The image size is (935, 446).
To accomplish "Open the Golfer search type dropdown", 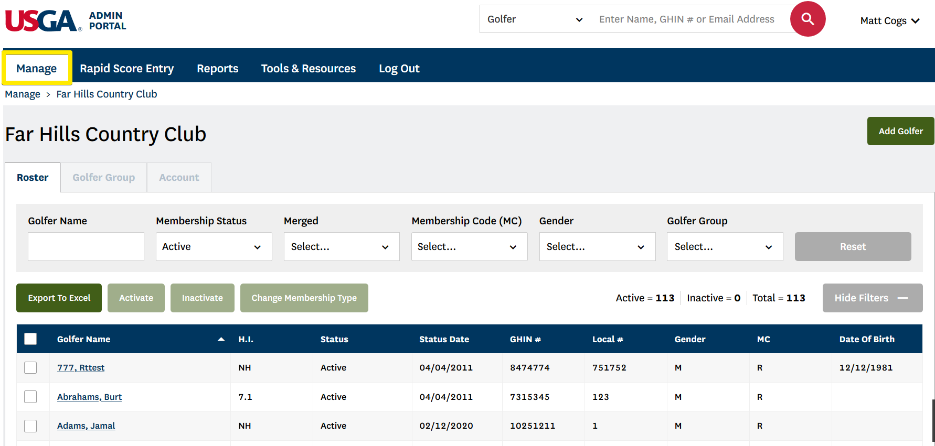I will 534,19.
